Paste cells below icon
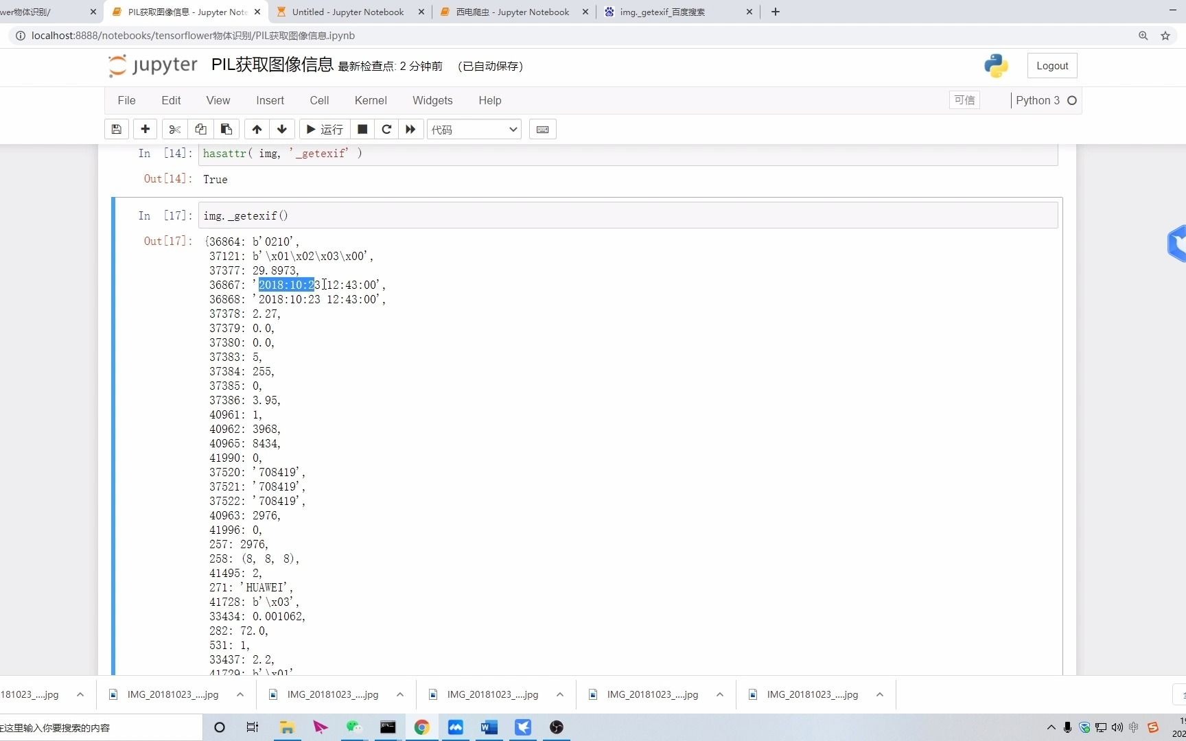1186x741 pixels. [226, 130]
